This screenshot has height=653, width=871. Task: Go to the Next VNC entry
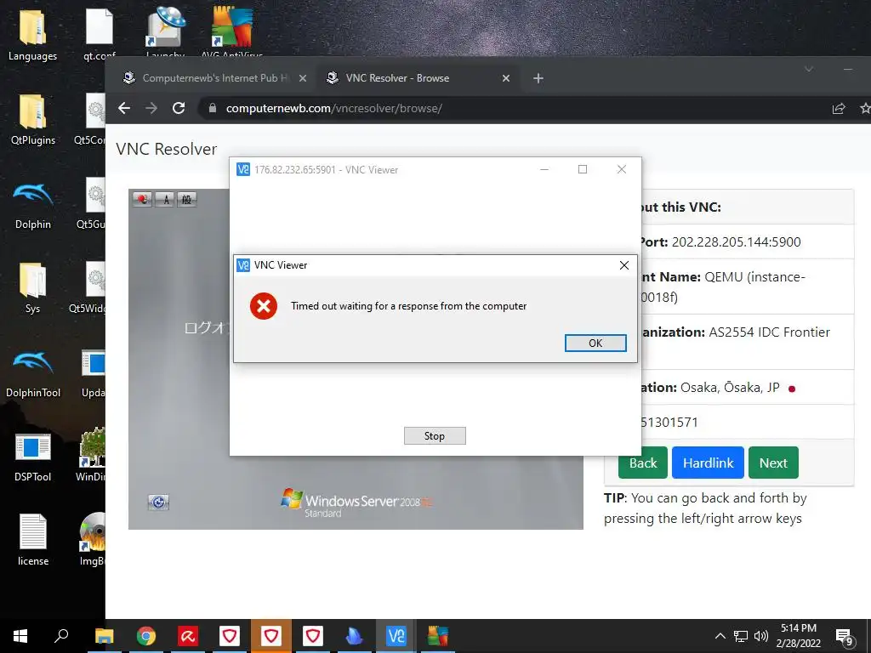[x=773, y=463]
